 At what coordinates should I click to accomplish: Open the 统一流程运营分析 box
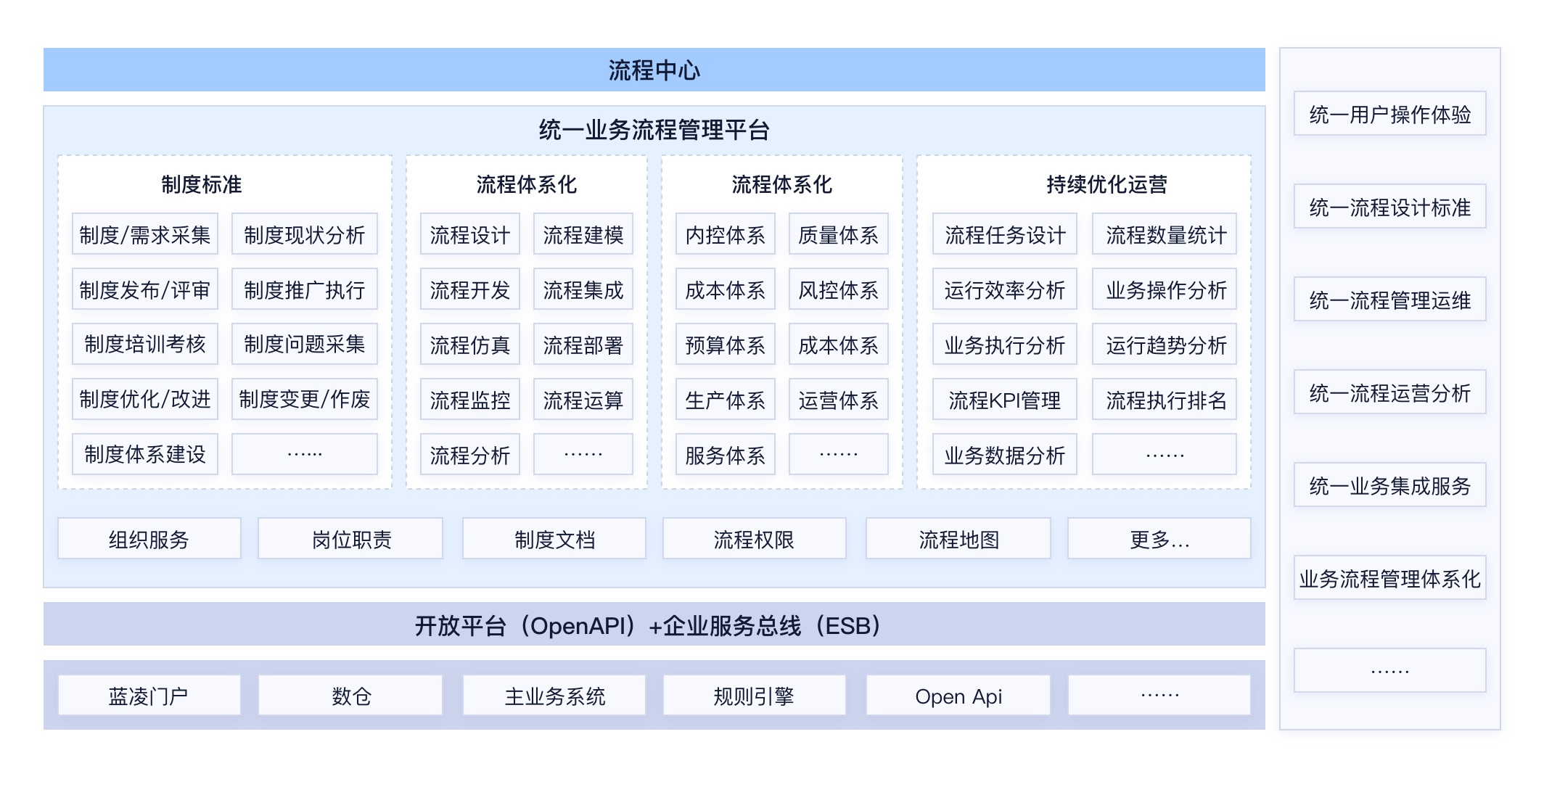click(x=1390, y=392)
